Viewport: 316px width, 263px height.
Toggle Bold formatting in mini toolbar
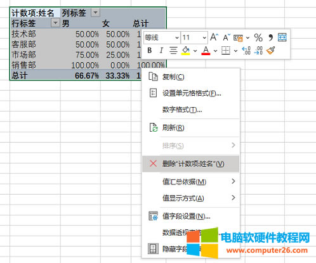(150, 51)
